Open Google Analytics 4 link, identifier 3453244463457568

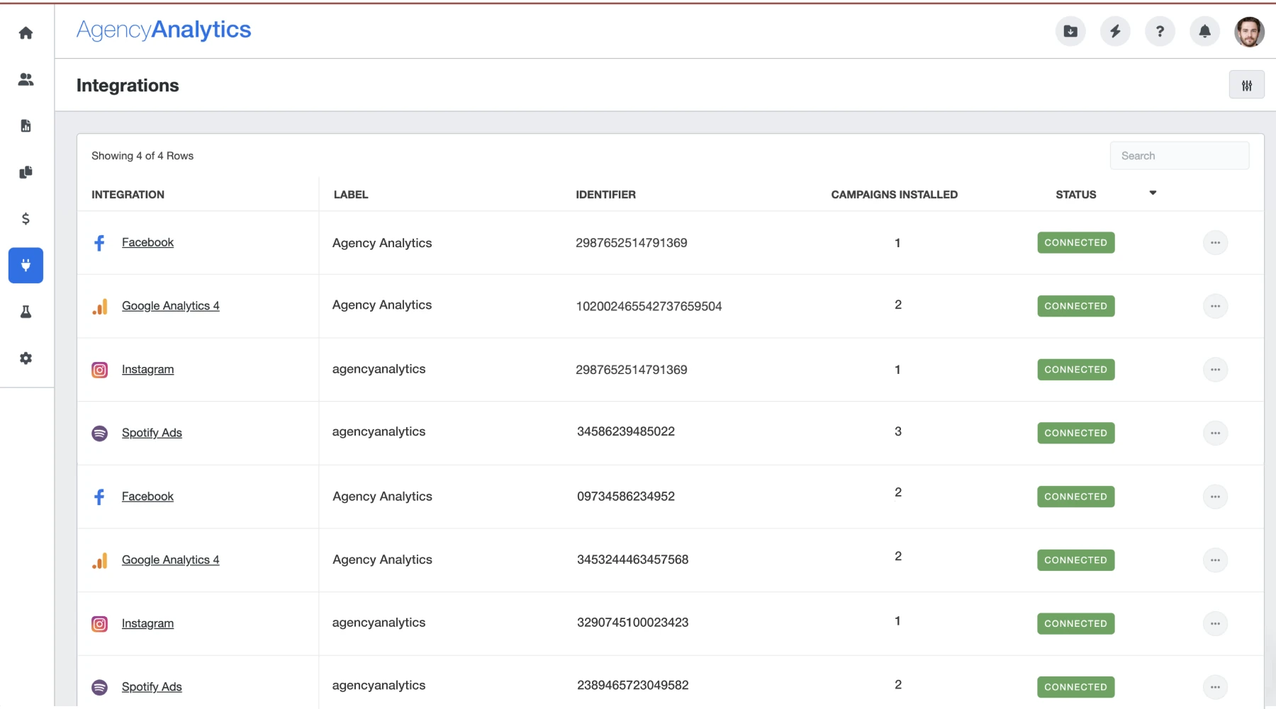click(x=170, y=560)
